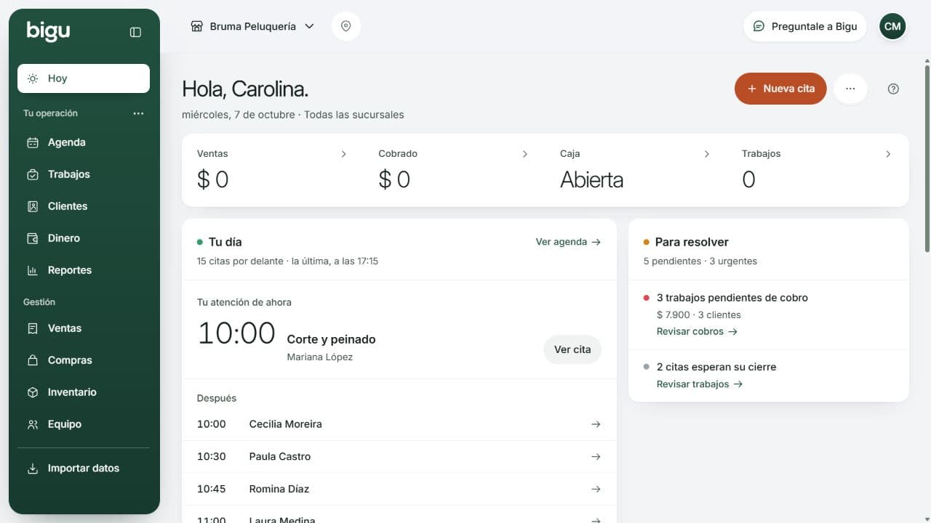Open Inventario in the sidebar
This screenshot has height=523, width=931.
[84, 392]
